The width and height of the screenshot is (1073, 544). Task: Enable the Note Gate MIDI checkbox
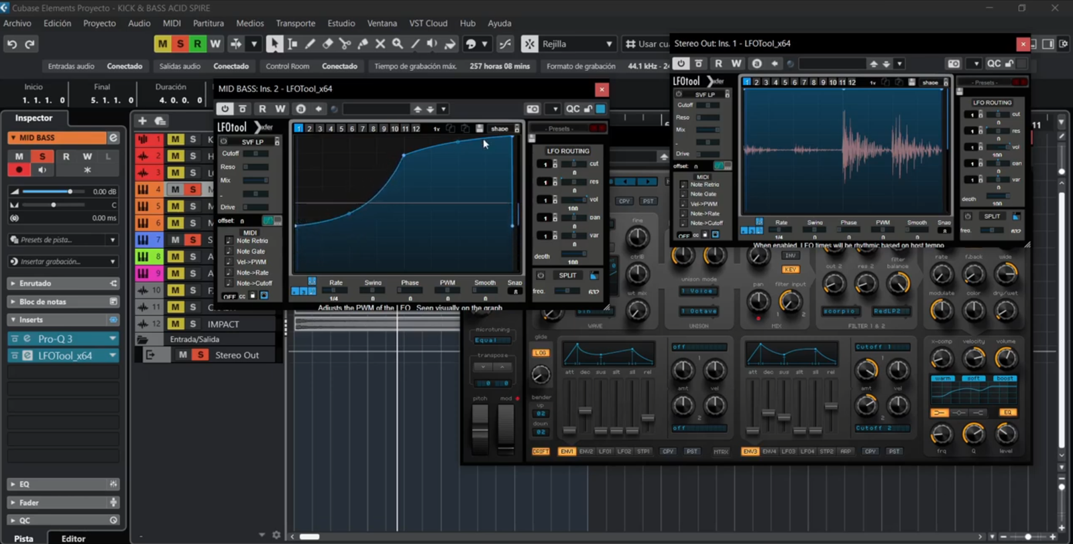[229, 251]
